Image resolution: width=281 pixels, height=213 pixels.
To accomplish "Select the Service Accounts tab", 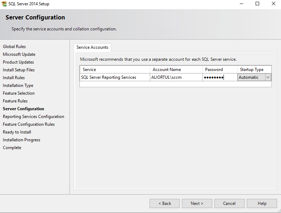I will pos(92,47).
